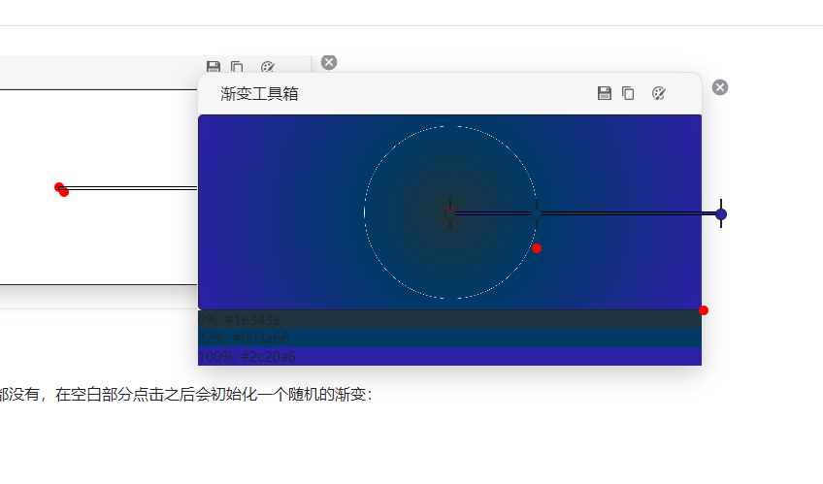The image size is (823, 484).
Task: Click the palette icon in the background panel
Action: click(x=267, y=67)
